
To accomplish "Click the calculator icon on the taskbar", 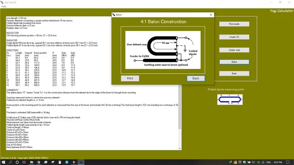I will 60,162.
